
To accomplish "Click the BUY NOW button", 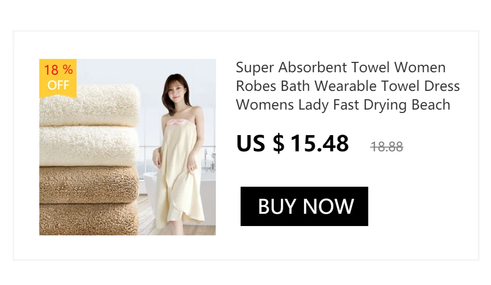I will 304,206.
